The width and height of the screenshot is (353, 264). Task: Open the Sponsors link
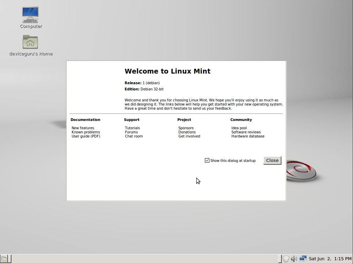click(x=186, y=128)
